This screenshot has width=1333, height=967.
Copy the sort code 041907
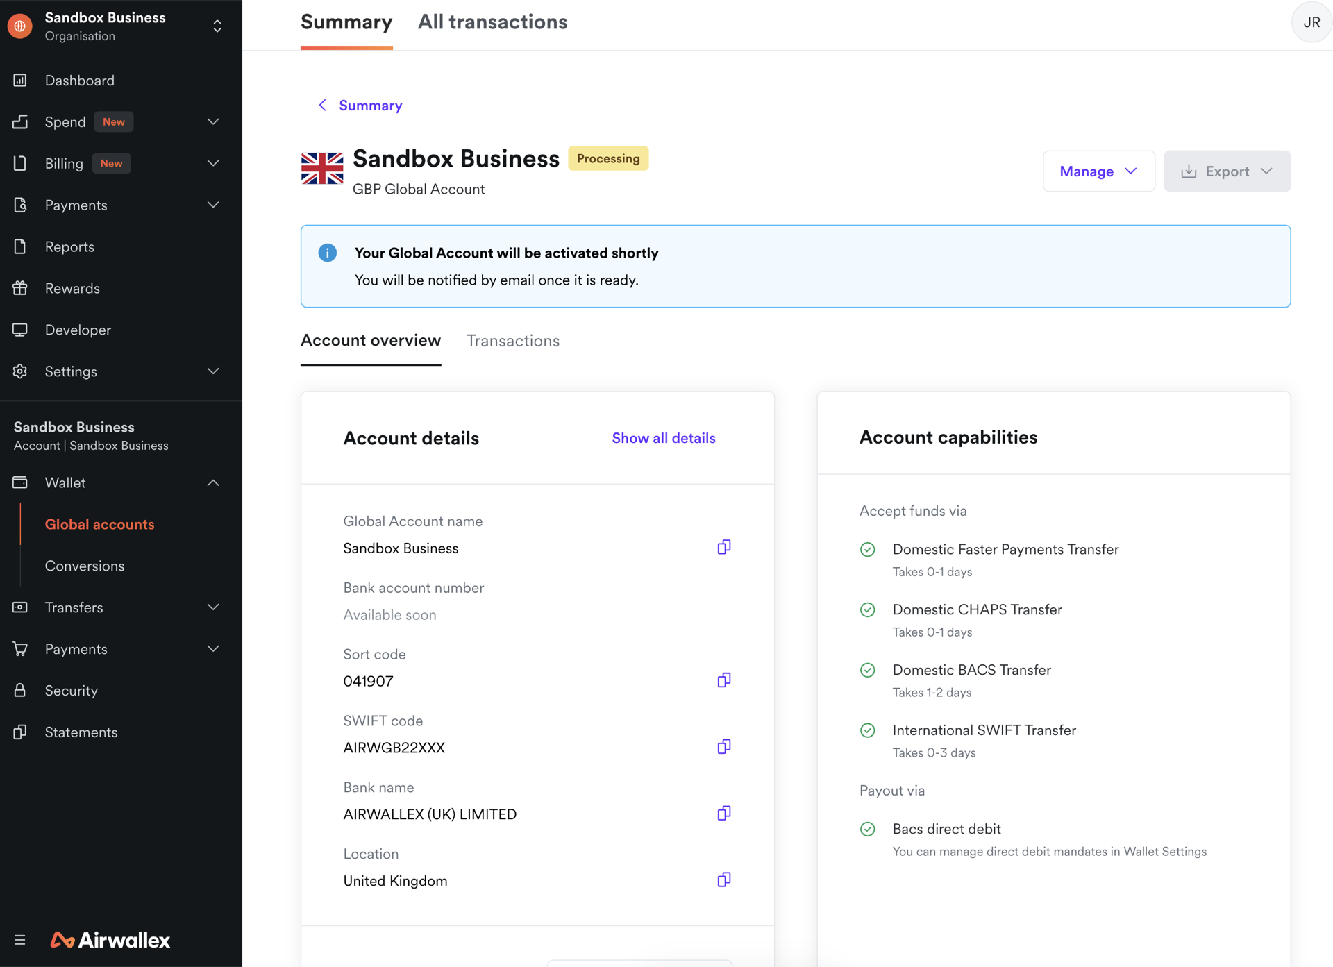click(724, 680)
